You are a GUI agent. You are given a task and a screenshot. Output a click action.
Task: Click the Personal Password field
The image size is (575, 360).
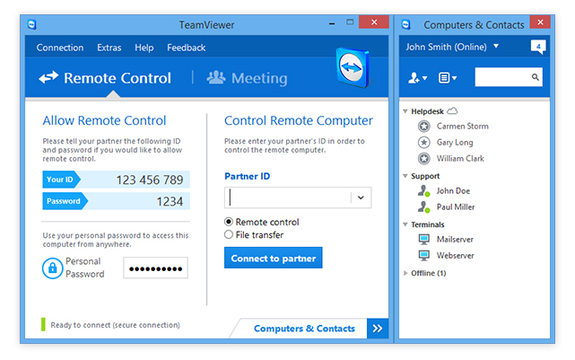pos(155,268)
